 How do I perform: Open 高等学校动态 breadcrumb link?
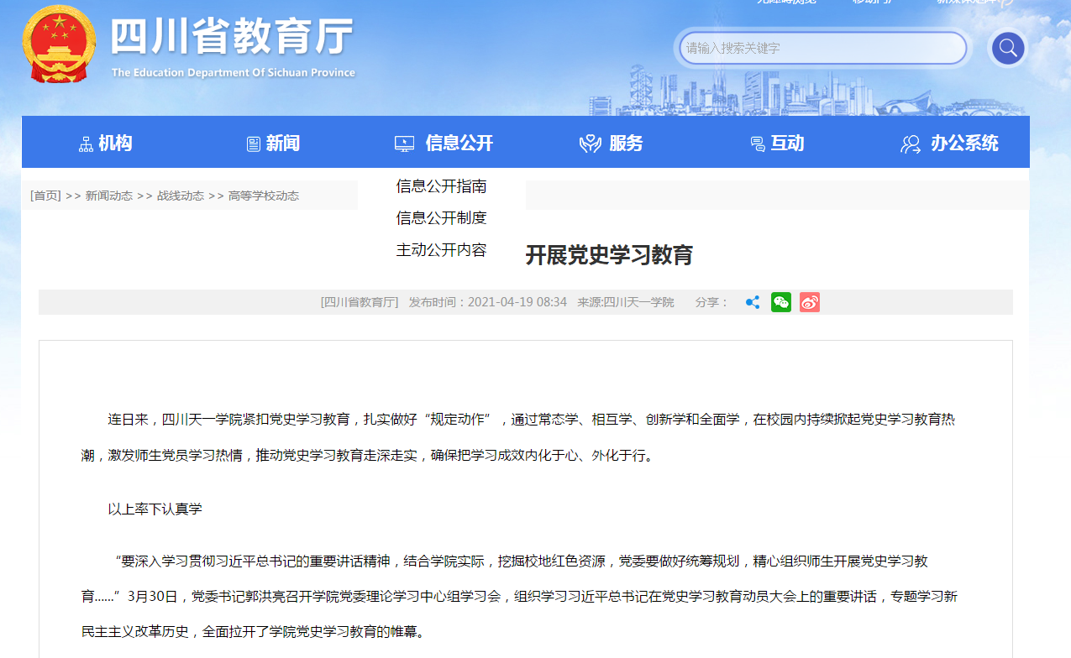[x=264, y=196]
